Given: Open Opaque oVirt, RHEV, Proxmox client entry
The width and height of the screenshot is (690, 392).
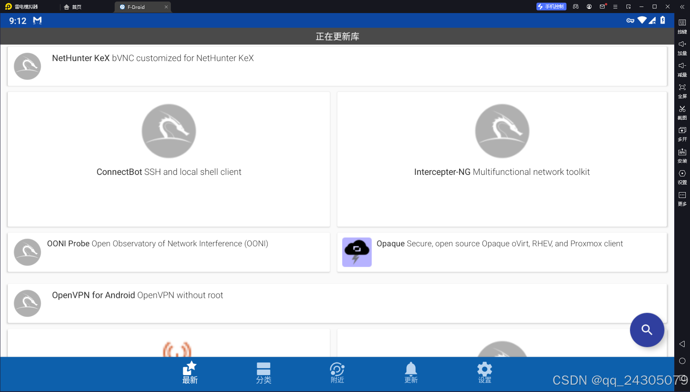Looking at the screenshot, I should (x=502, y=252).
